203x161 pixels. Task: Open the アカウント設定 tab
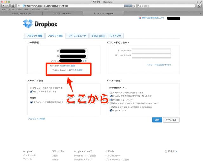(55, 36)
